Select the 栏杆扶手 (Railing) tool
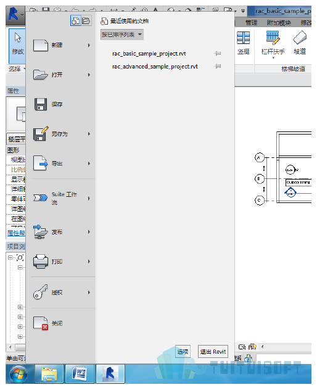 click(x=273, y=43)
